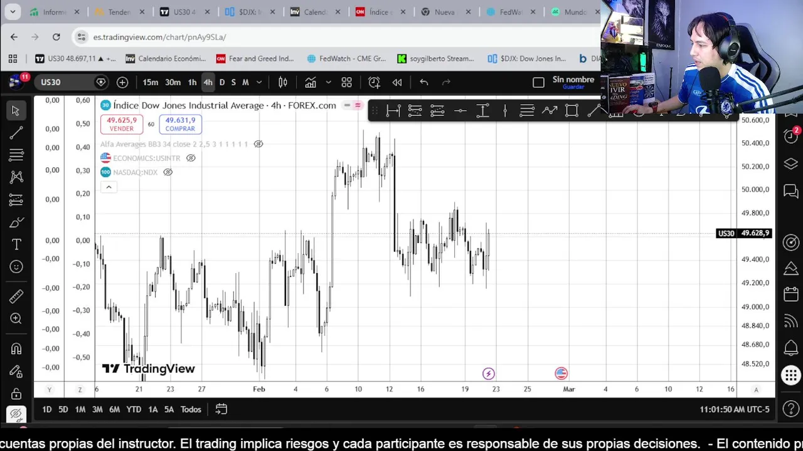Activate the zoom in tool
This screenshot has width=803, height=451.
pos(16,319)
